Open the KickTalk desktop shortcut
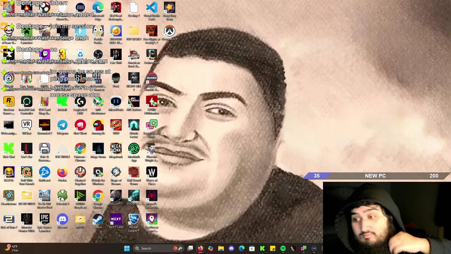This screenshot has width=451, height=254. [62, 102]
